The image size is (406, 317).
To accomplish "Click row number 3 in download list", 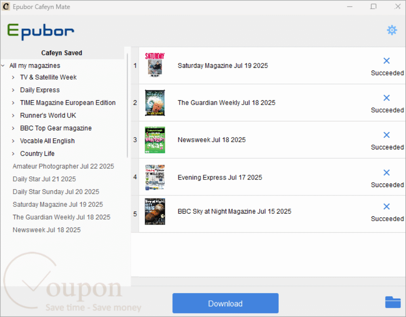I will tap(135, 140).
